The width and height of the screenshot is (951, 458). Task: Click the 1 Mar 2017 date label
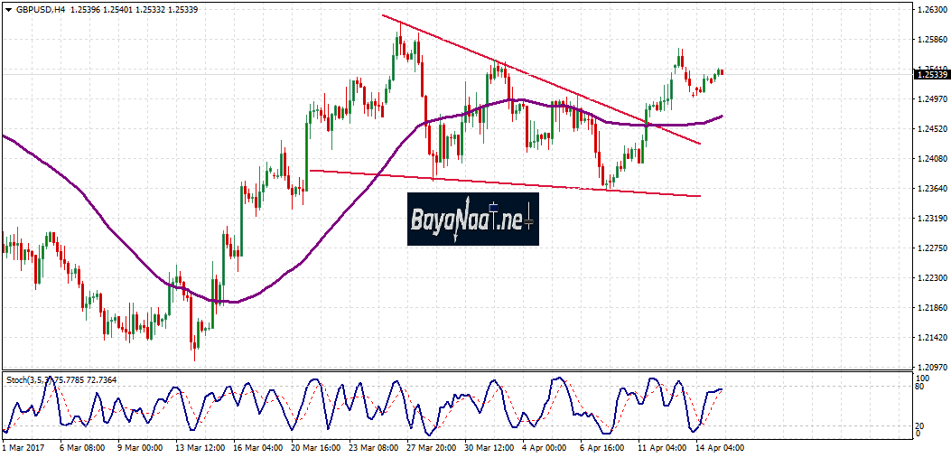click(x=23, y=447)
